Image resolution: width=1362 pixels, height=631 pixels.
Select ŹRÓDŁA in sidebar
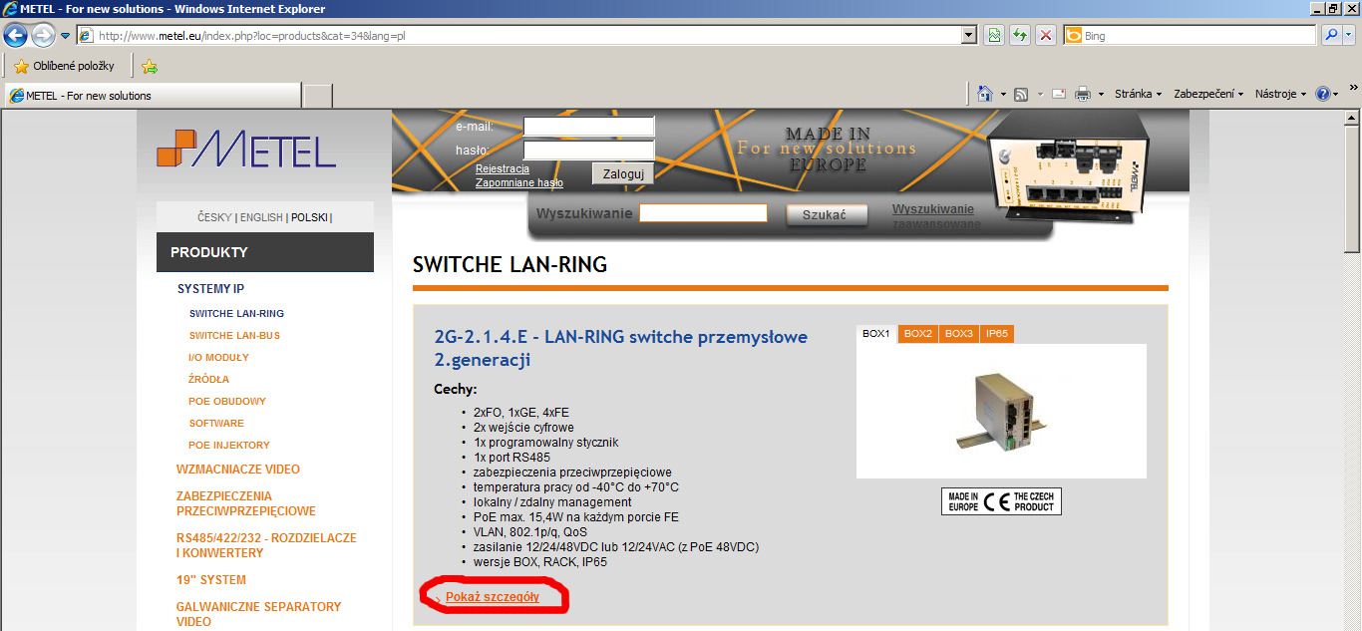[208, 379]
